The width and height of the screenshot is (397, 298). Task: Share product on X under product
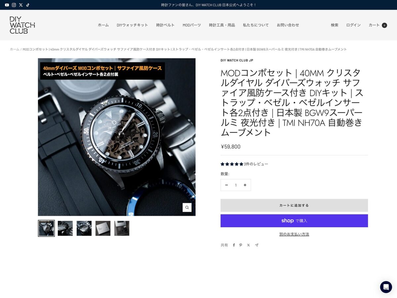pos(248,245)
